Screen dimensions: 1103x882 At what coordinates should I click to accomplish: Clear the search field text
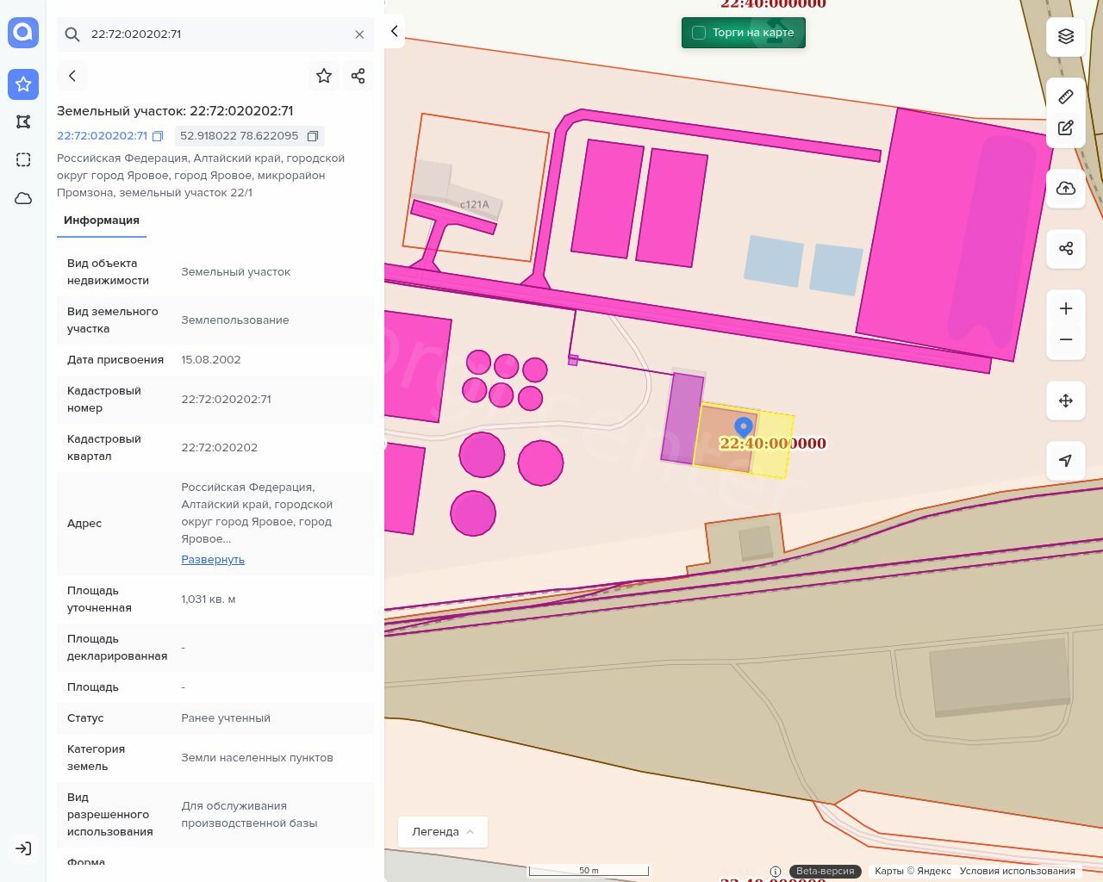359,34
